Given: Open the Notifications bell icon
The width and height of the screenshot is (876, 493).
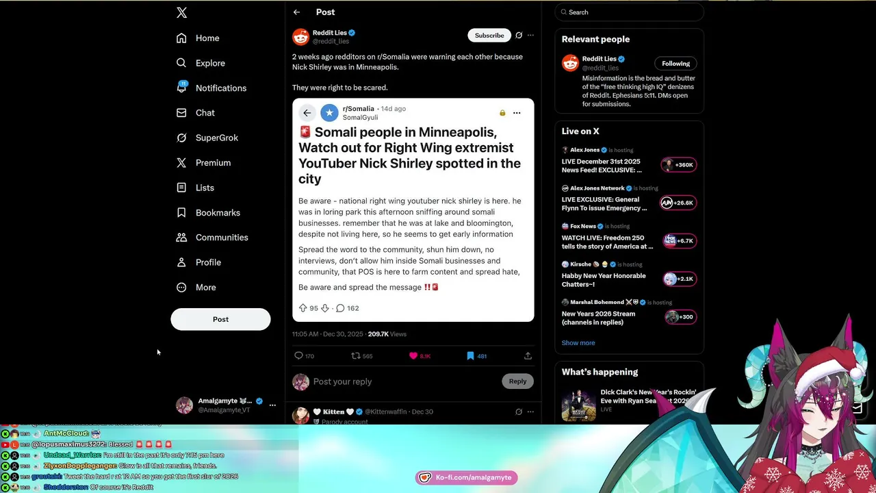Looking at the screenshot, I should coord(181,87).
